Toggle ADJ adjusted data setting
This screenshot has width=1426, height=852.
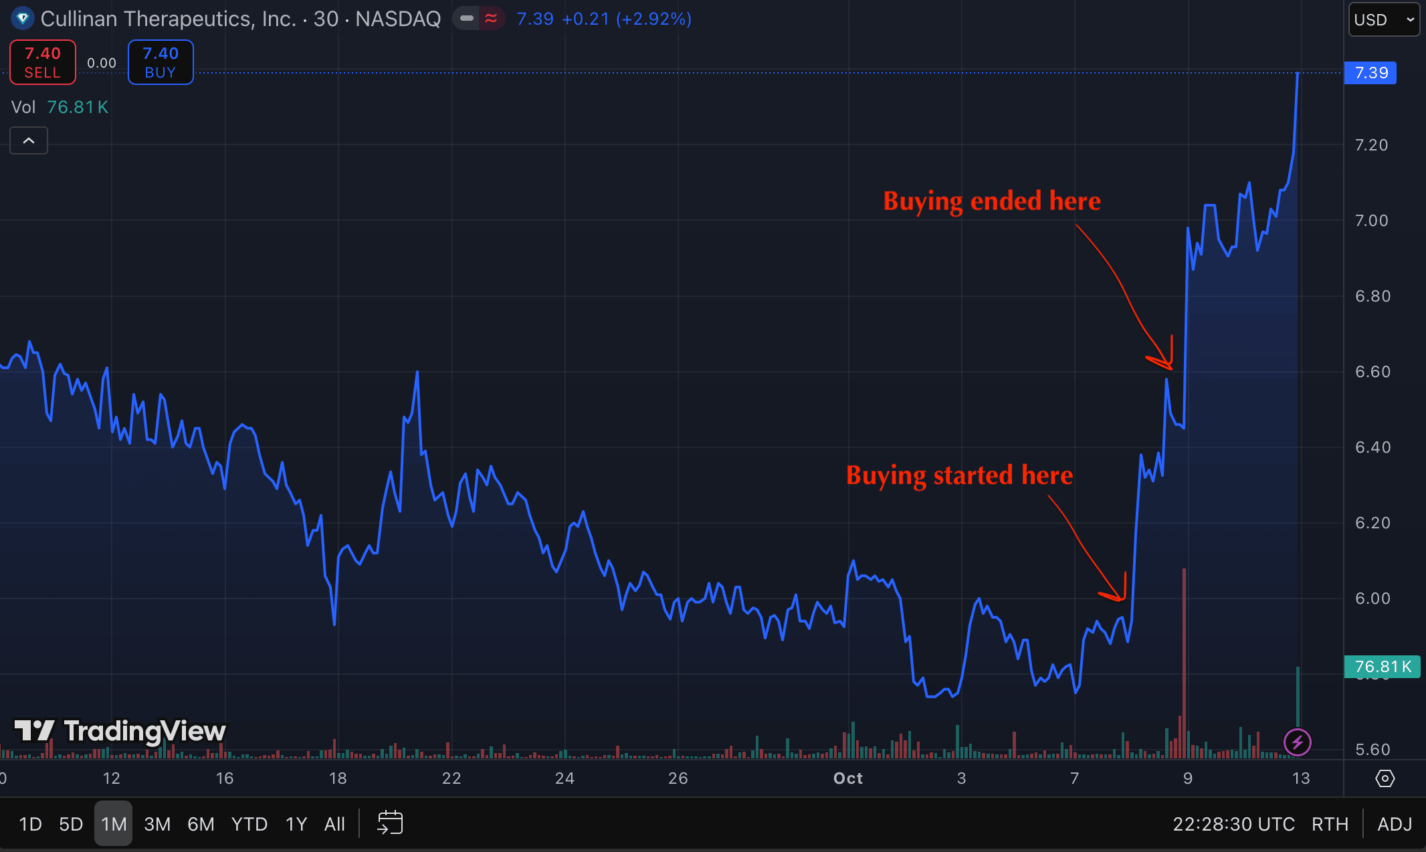1395,824
